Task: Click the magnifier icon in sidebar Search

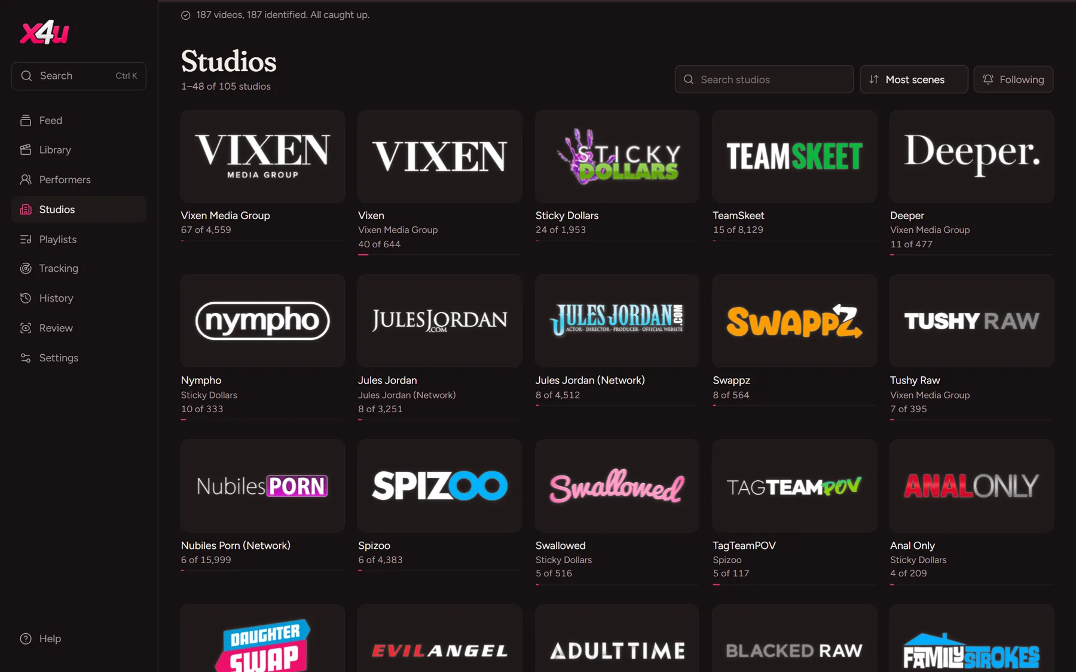Action: 26,76
